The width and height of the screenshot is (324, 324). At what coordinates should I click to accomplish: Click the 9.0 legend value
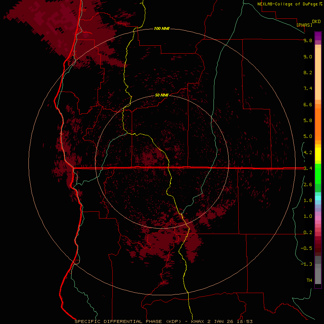coord(308,57)
